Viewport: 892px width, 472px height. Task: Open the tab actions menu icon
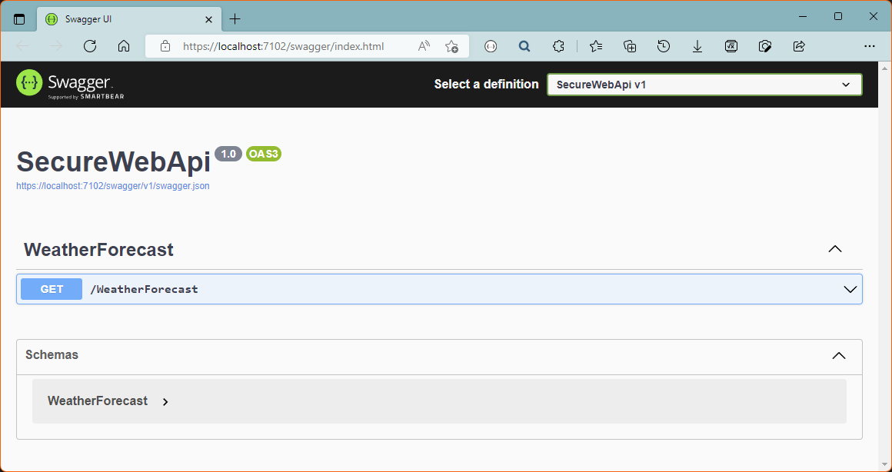(x=19, y=18)
